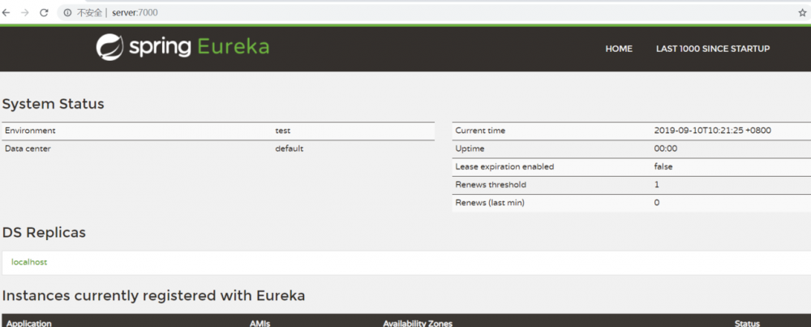Select the Environment label
The width and height of the screenshot is (811, 327).
coord(30,131)
